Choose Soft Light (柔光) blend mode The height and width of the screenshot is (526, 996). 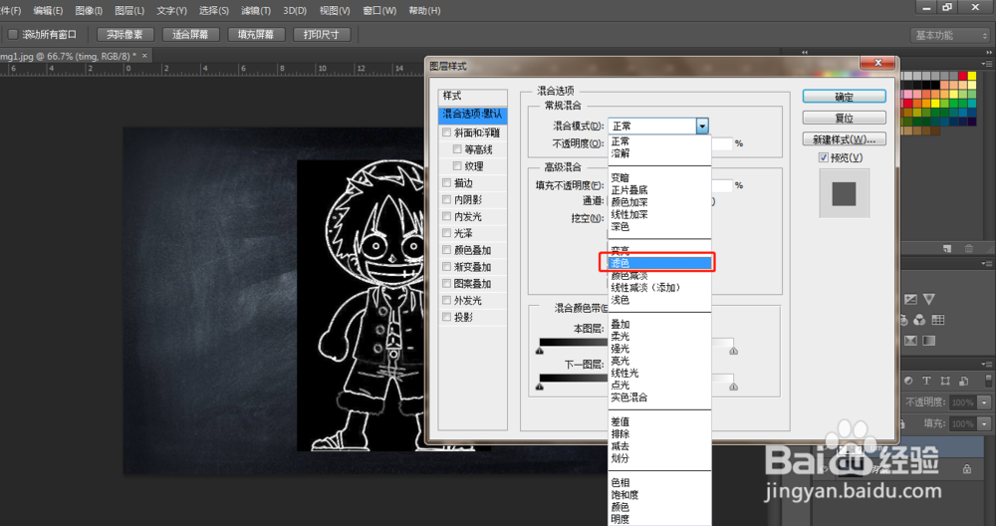[659, 336]
